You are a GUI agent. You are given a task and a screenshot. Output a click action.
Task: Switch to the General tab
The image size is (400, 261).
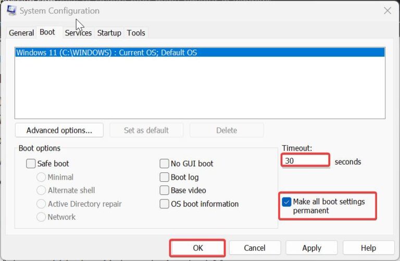[x=21, y=33]
